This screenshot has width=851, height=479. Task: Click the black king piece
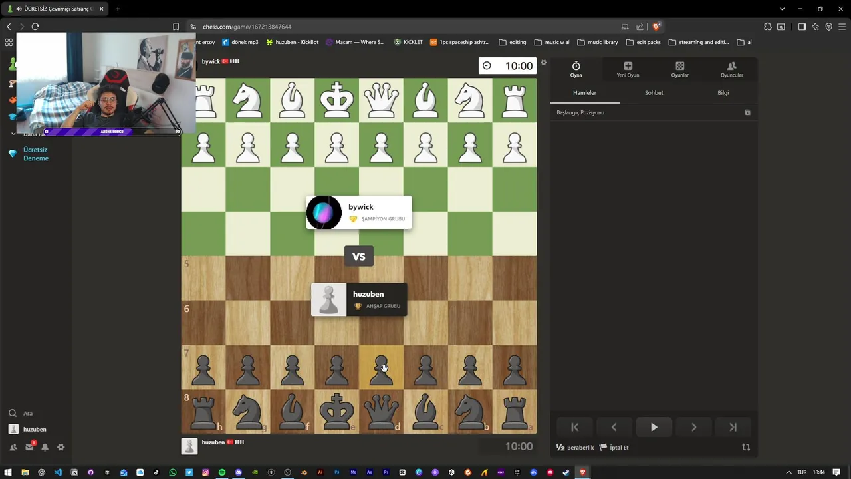pos(336,412)
